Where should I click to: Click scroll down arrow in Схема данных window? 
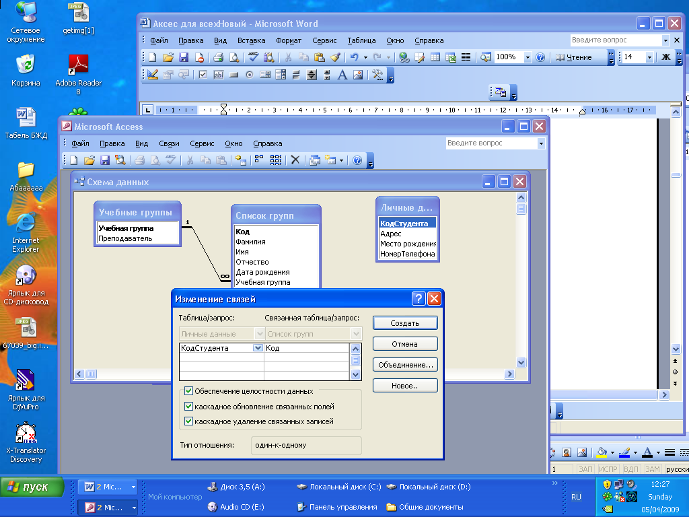[x=521, y=363]
